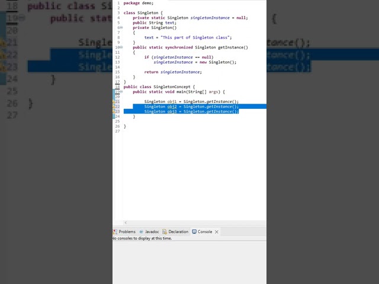Viewport: 379px width, 284px height.
Task: Open the Javadoc tab
Action: [x=150, y=231]
